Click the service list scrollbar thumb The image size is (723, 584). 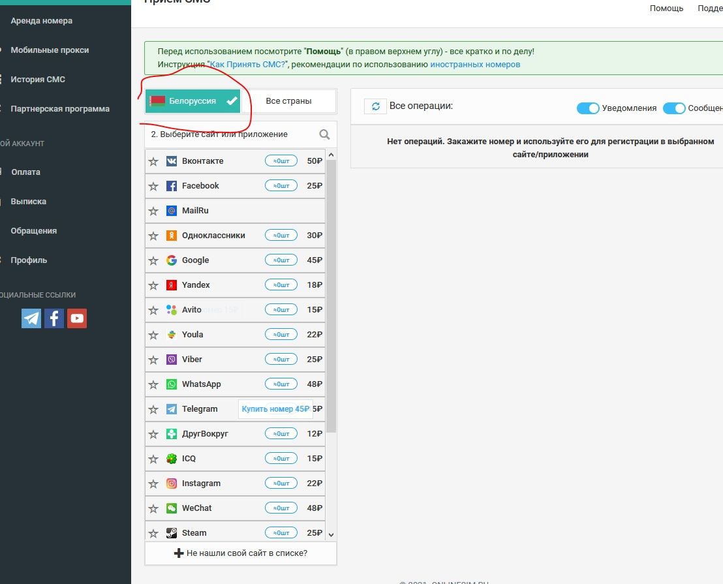pos(331,296)
